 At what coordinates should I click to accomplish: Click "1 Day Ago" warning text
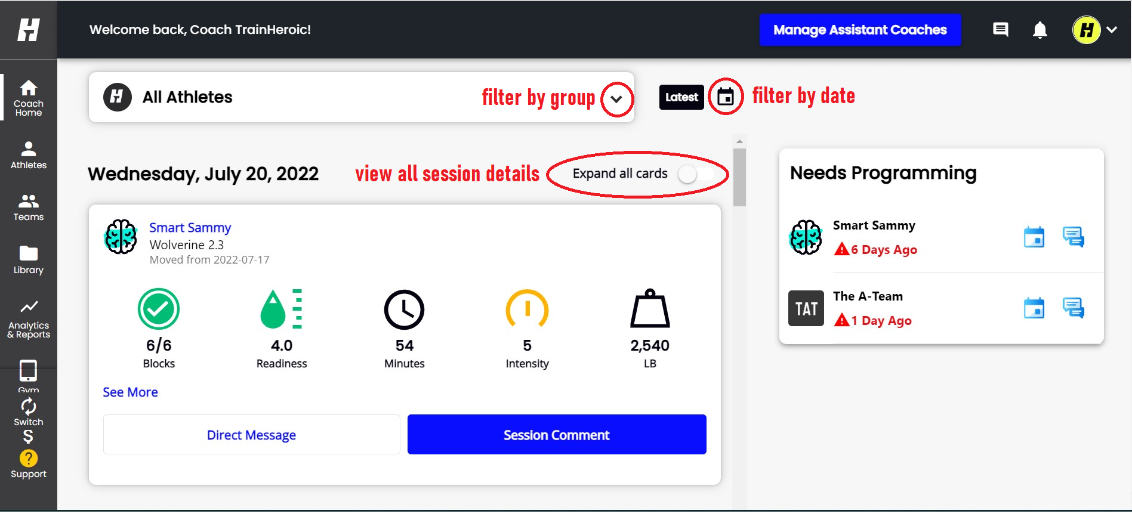881,321
